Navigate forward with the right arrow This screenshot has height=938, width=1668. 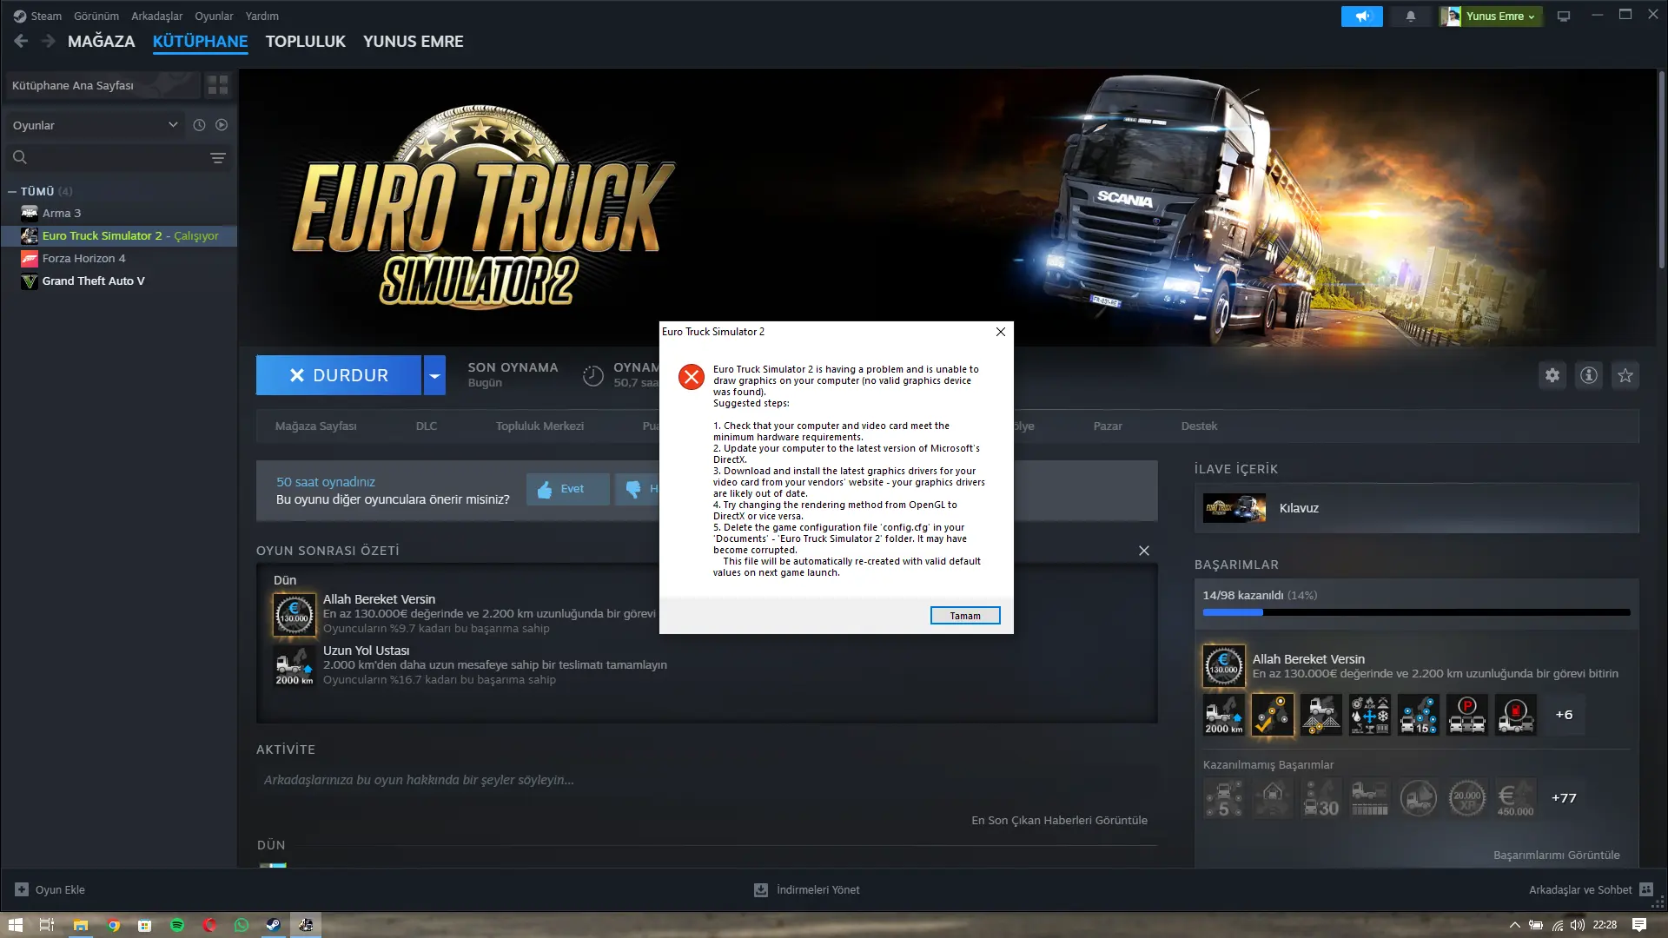pyautogui.click(x=48, y=41)
